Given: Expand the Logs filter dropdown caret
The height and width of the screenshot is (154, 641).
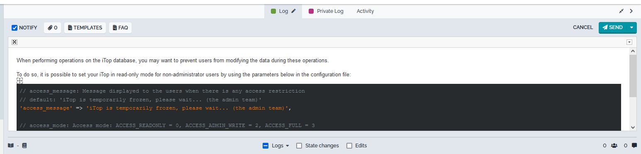Looking at the screenshot, I should (x=287, y=146).
